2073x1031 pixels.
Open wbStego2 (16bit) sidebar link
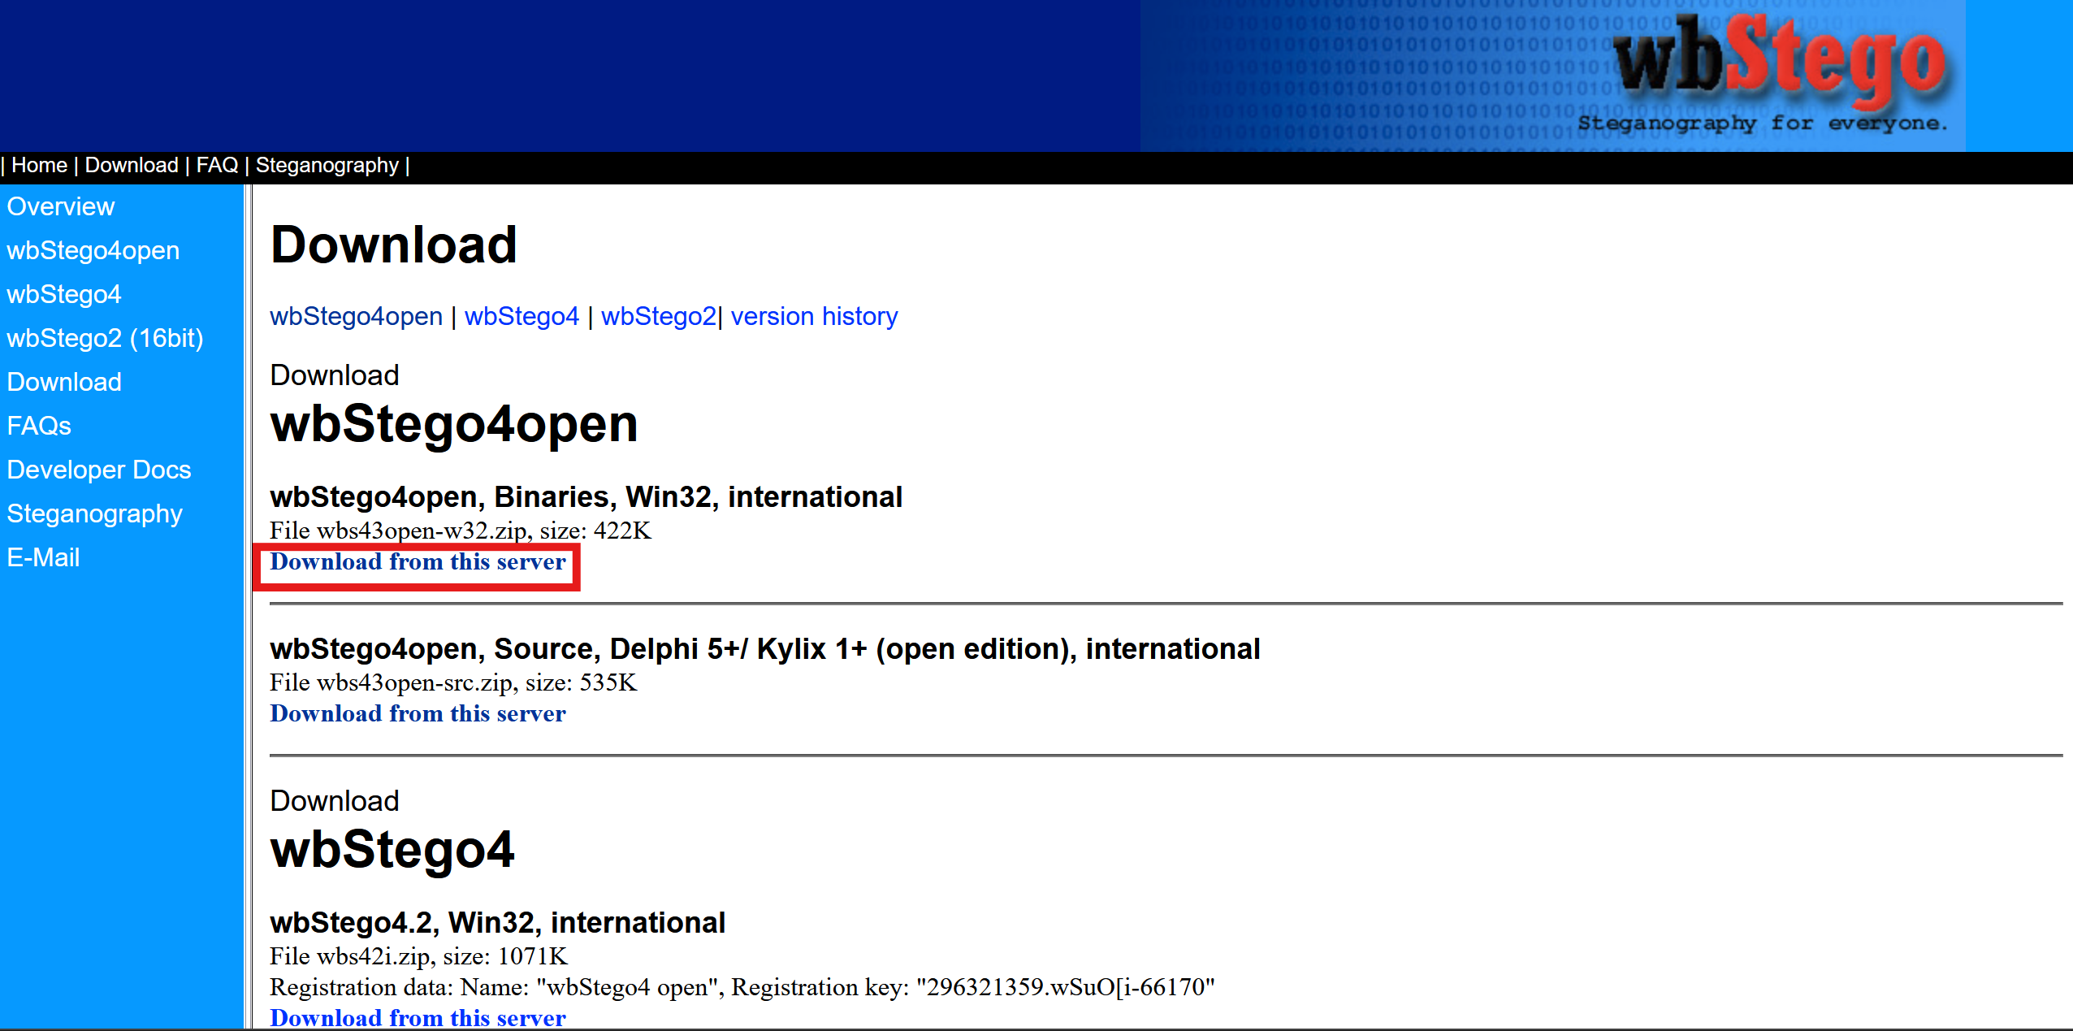[x=106, y=339]
